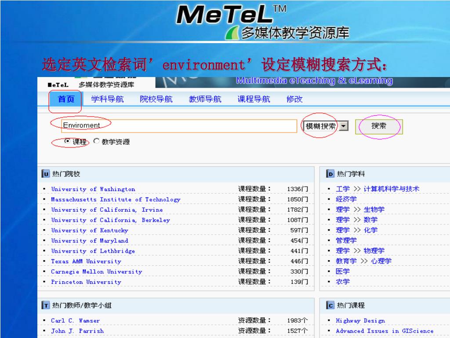Viewport: 450px width, 338px height.
Task: Open the 物理学 subject link
Action: (x=374, y=251)
